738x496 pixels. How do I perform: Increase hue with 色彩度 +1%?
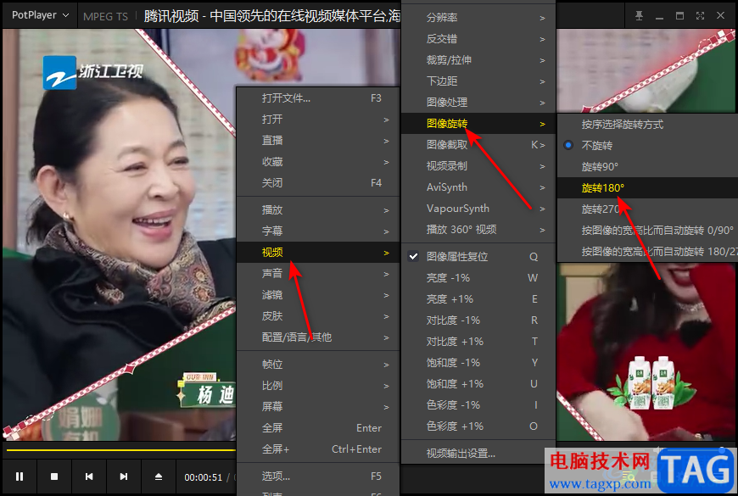(x=478, y=426)
